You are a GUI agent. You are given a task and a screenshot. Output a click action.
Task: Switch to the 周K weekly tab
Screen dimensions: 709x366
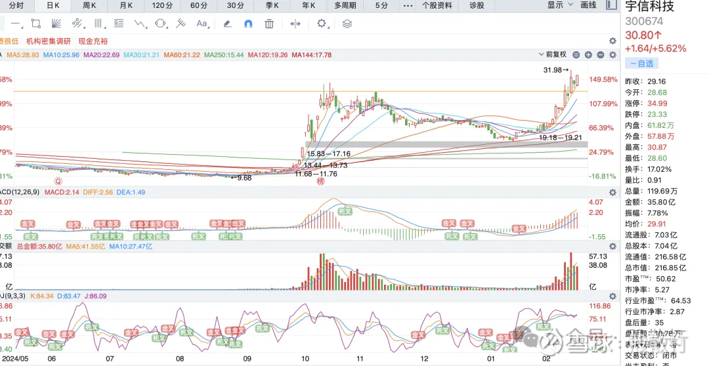pos(89,5)
